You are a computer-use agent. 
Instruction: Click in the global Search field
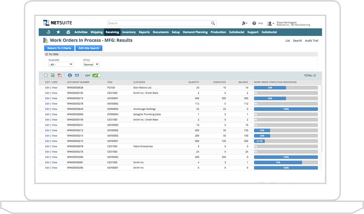pos(159,23)
